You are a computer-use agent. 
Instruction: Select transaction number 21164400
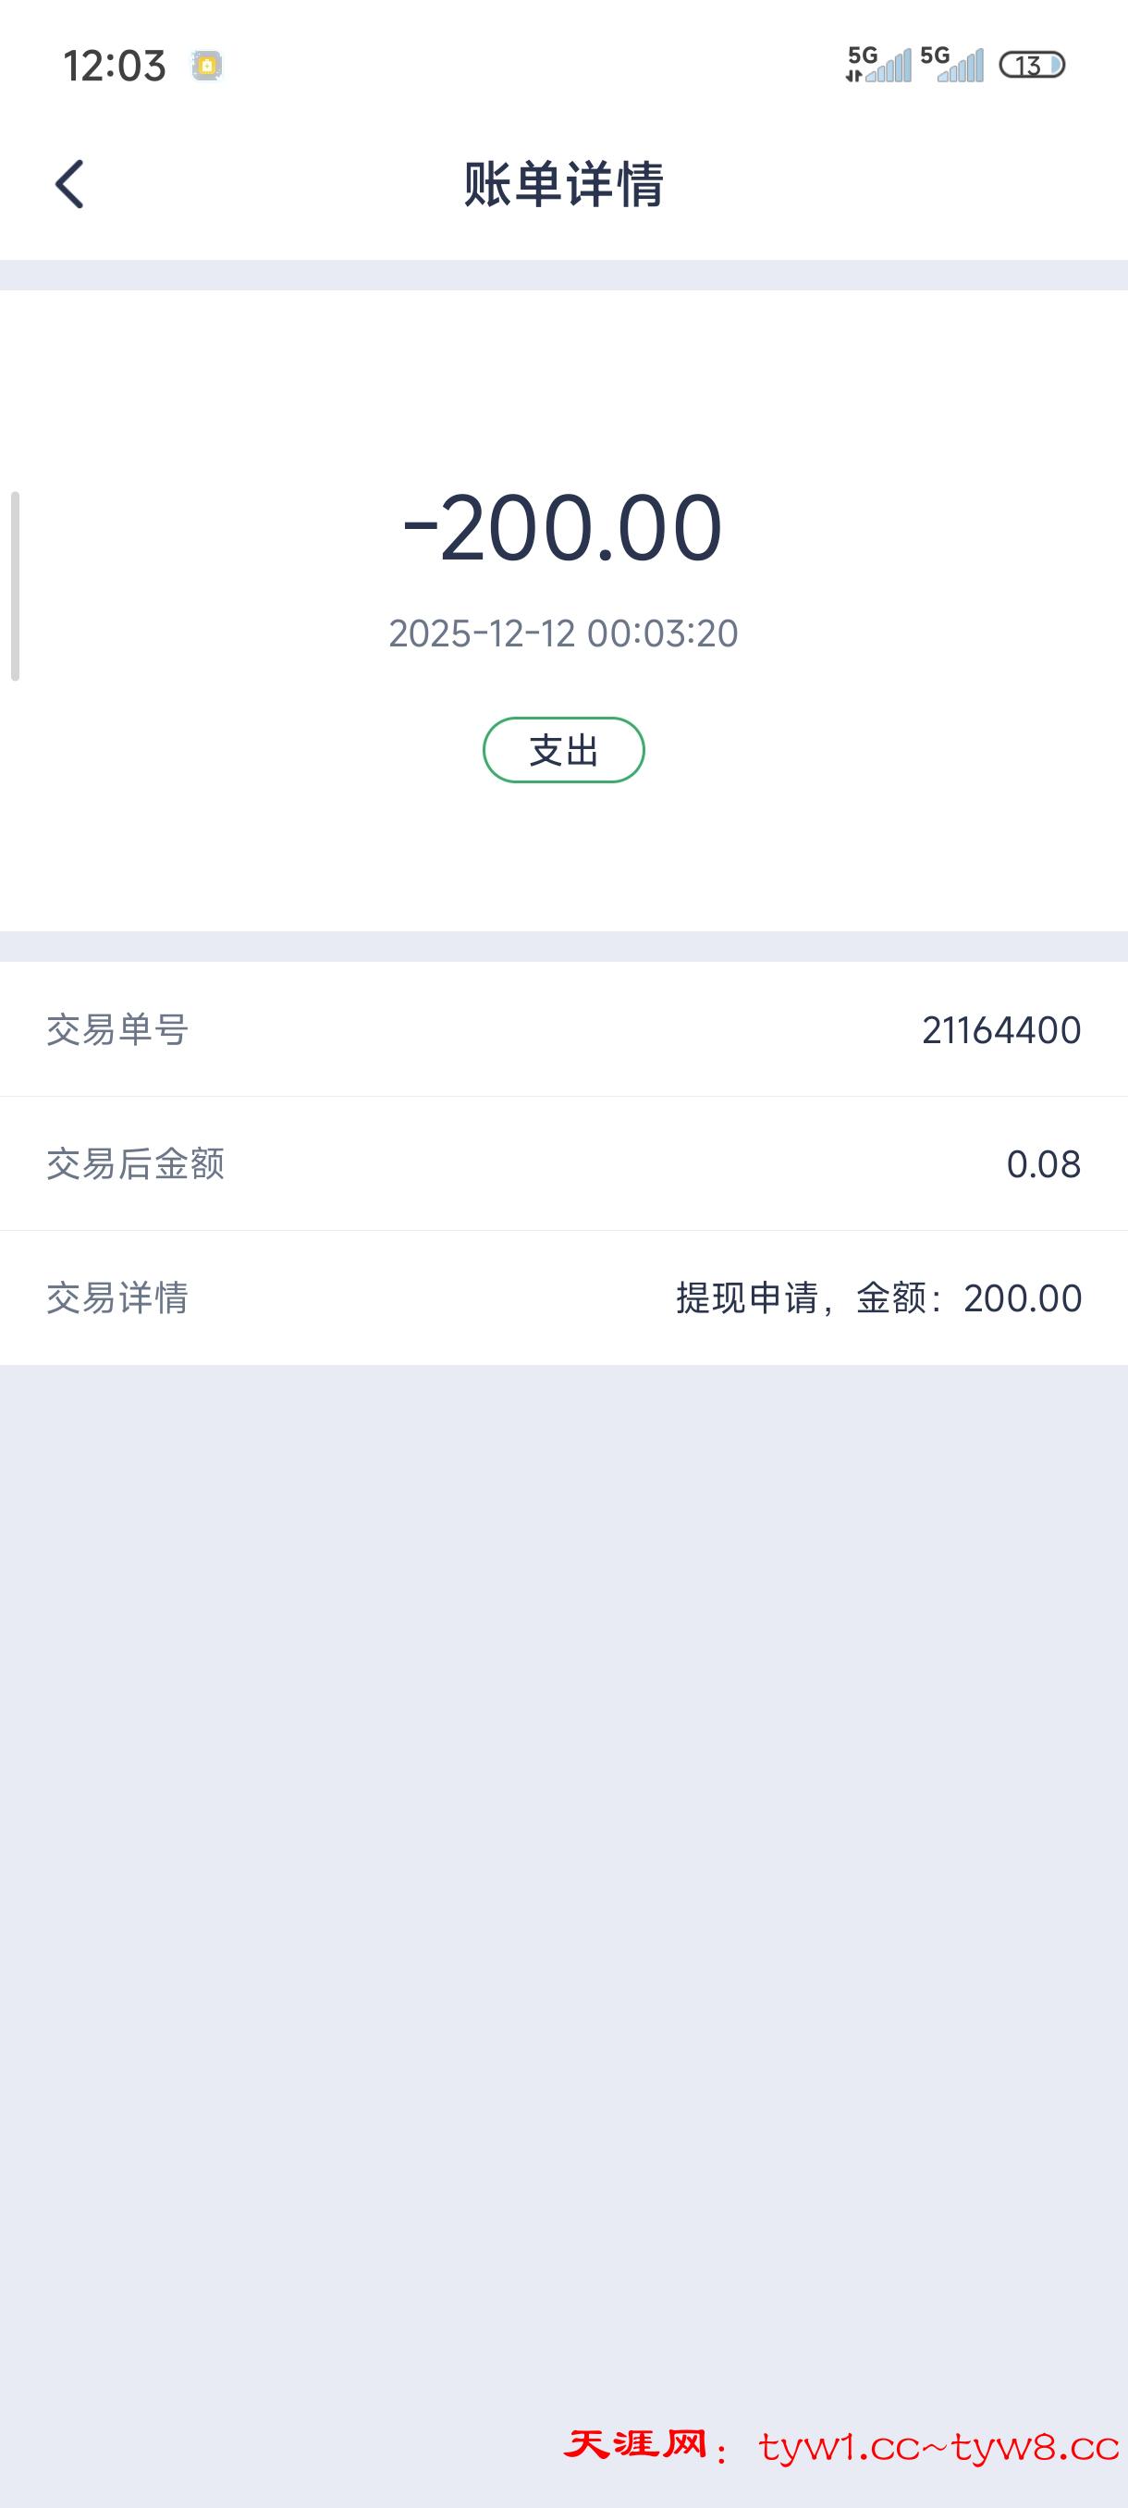pyautogui.click(x=1000, y=1030)
